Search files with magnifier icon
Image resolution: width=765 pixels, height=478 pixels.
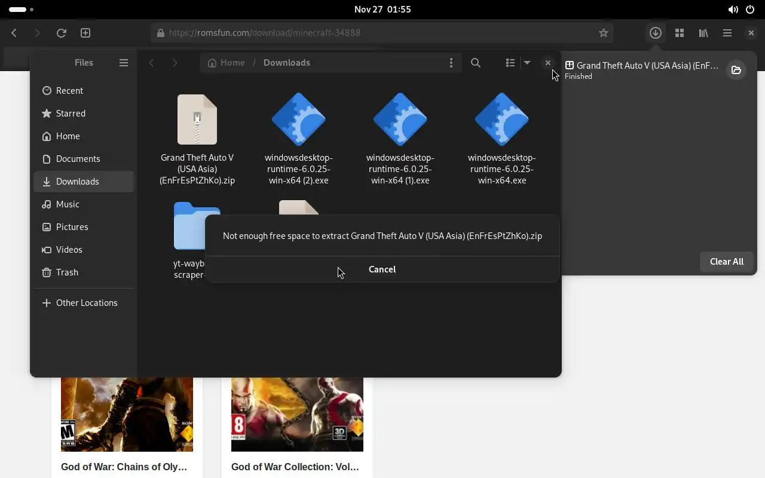476,63
